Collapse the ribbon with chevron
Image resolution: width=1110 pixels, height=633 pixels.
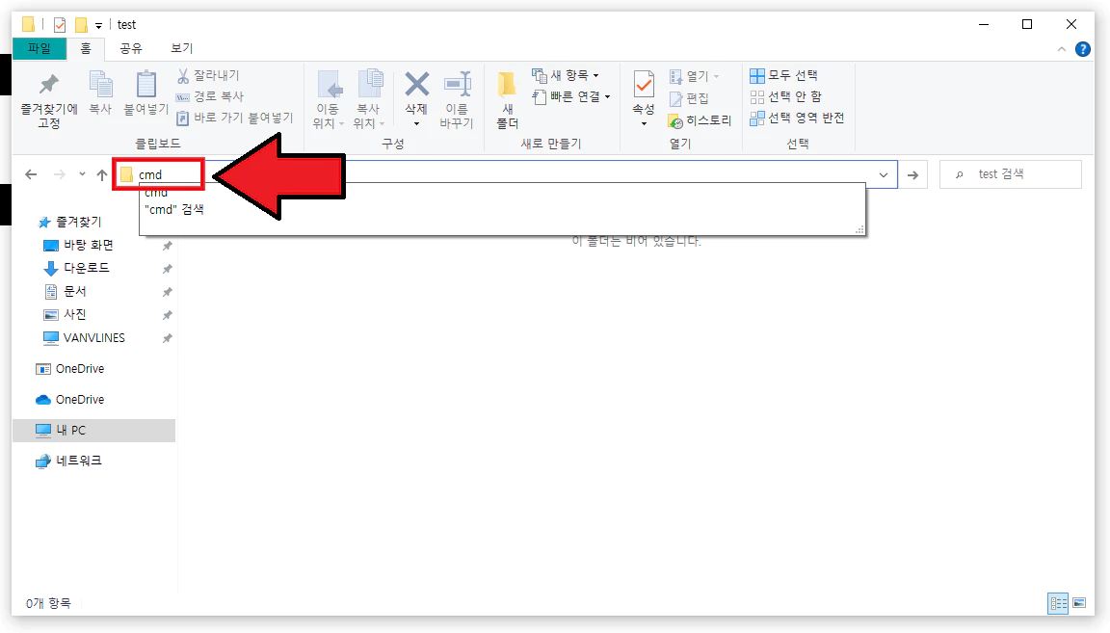(1061, 49)
